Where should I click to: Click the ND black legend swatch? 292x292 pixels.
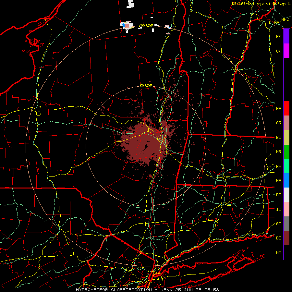[x=286, y=252]
